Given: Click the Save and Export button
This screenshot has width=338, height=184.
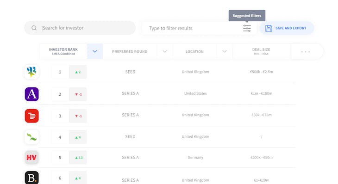Looking at the screenshot, I should (x=287, y=28).
